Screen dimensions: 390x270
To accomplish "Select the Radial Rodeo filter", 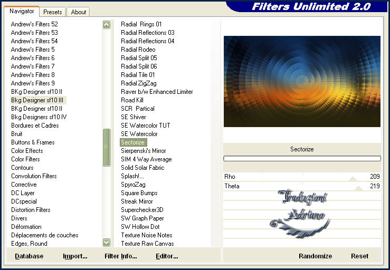I will [x=138, y=50].
